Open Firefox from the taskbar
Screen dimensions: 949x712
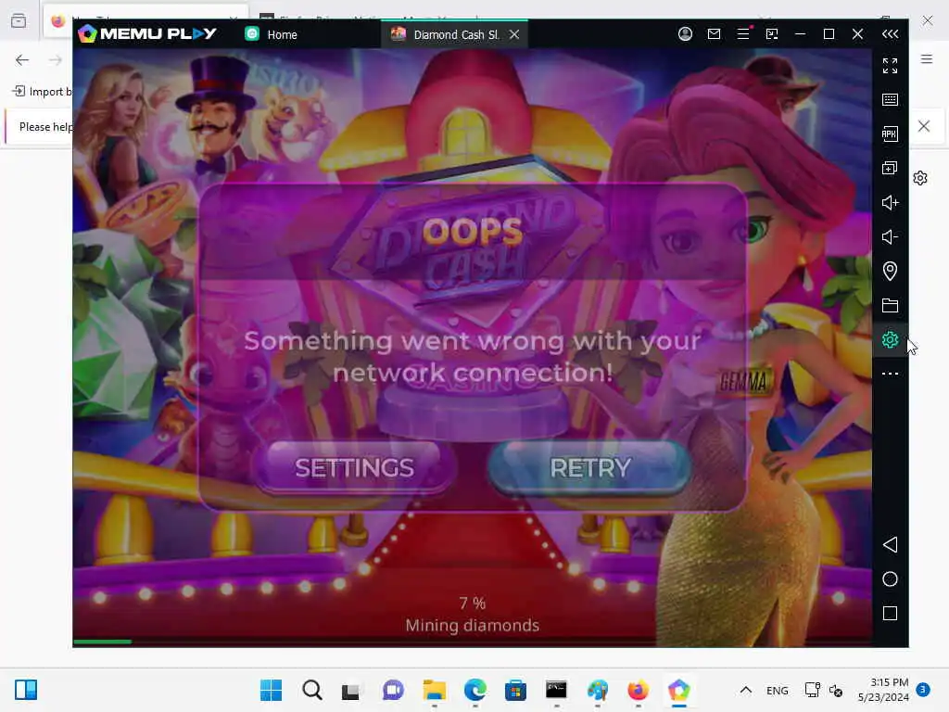pos(638,690)
